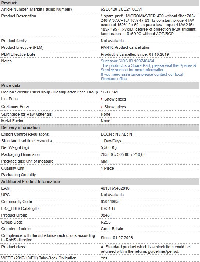Click the Additional Product Information header
This screenshot has width=200, height=262.
tap(100, 181)
